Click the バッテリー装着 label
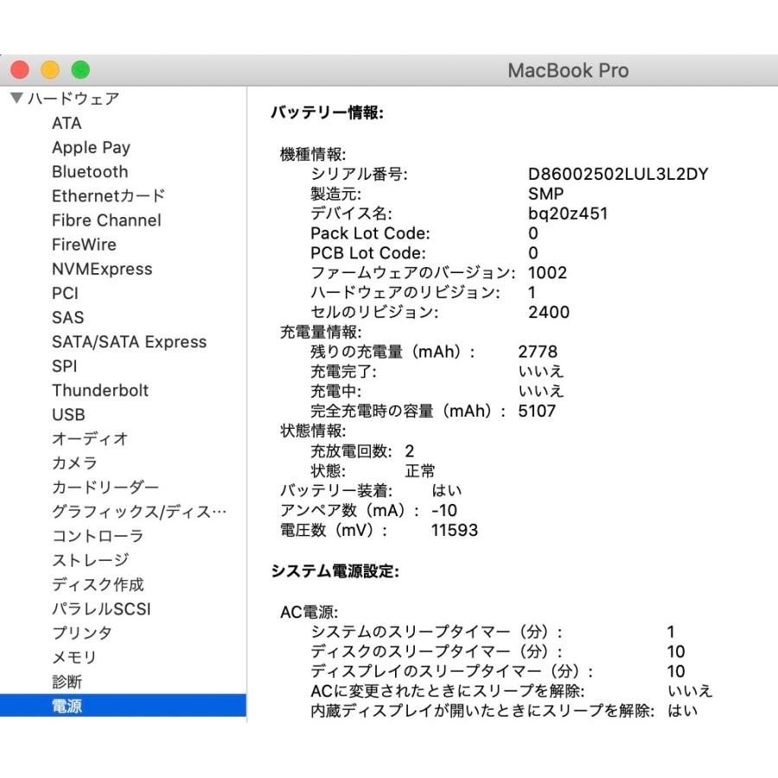Screen dimensions: 778x778 (x=336, y=491)
